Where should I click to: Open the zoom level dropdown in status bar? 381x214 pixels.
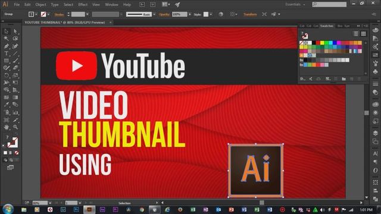pyautogui.click(x=50, y=203)
